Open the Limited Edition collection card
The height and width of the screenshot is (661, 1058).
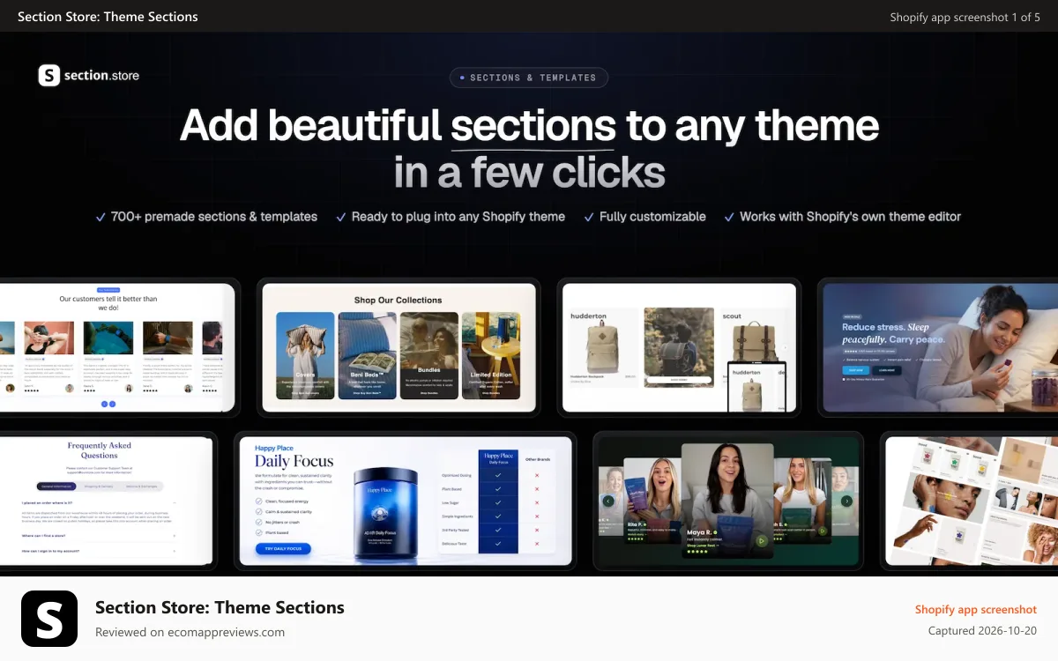(x=491, y=355)
